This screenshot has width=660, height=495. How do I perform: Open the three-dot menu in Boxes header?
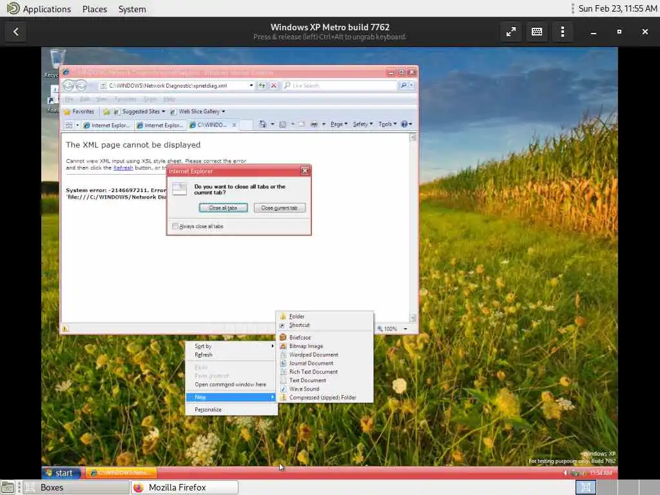tap(562, 32)
